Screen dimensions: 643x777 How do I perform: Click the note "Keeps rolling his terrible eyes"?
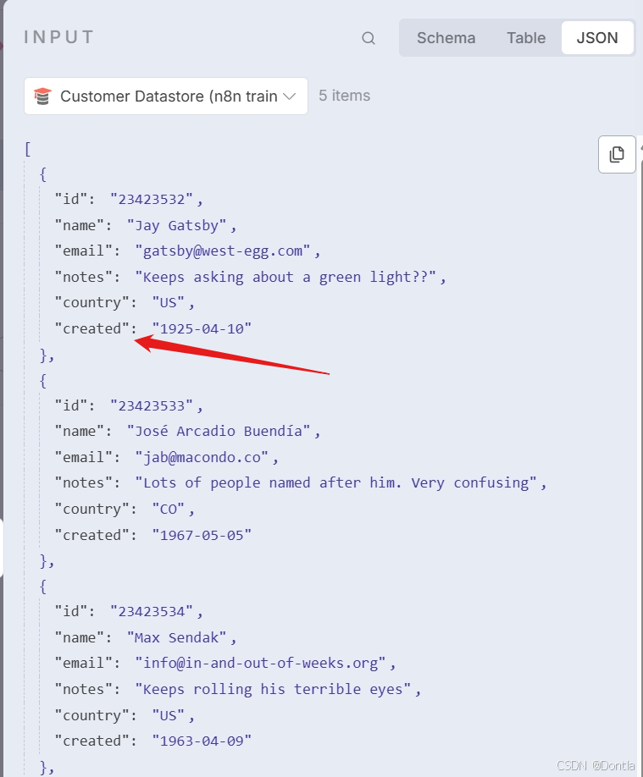[x=273, y=689]
